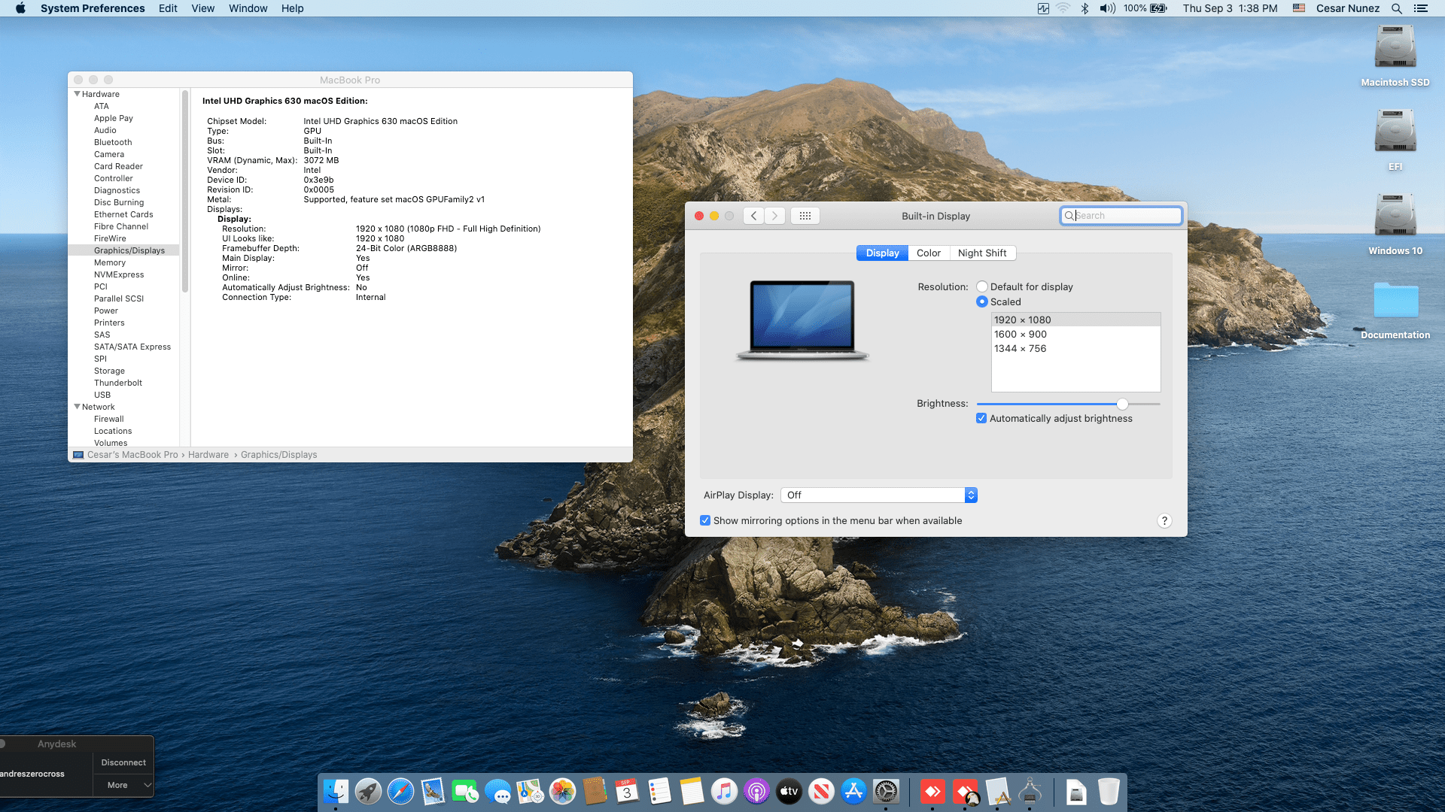Select the Scaled resolution radio button

[x=982, y=301]
